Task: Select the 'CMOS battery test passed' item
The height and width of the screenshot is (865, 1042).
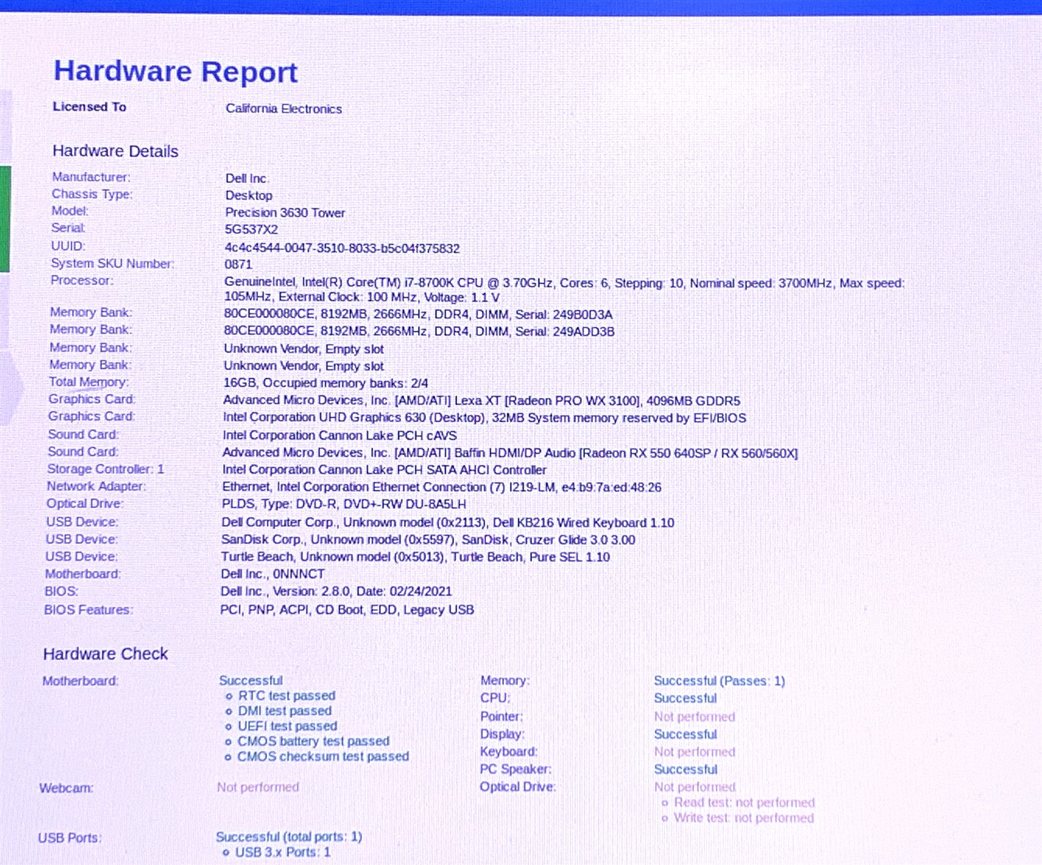Action: pyautogui.click(x=313, y=741)
